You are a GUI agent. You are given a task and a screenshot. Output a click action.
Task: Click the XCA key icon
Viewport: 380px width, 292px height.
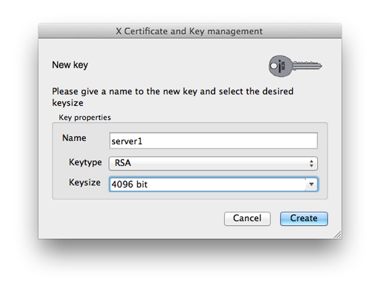click(x=295, y=66)
